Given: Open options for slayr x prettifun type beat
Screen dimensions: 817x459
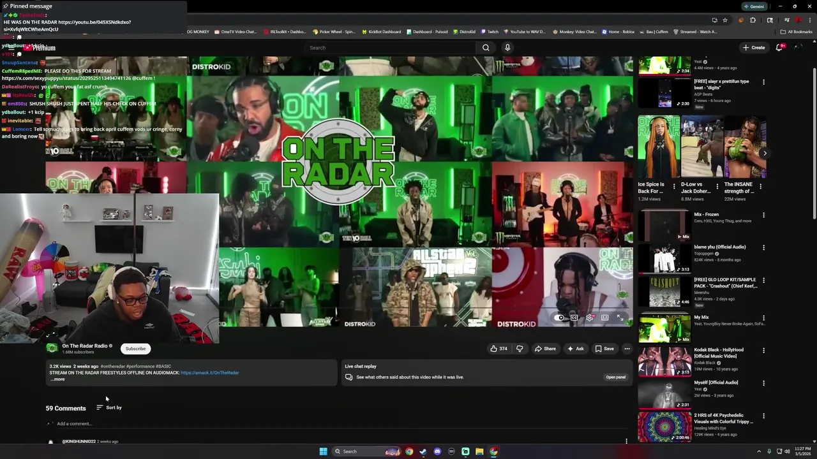Looking at the screenshot, I should pyautogui.click(x=763, y=82).
